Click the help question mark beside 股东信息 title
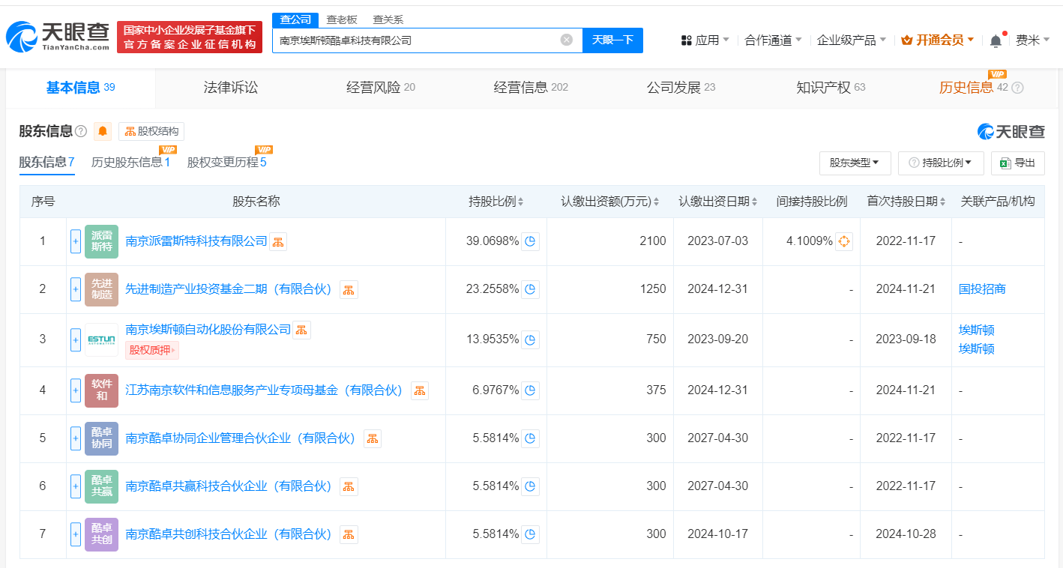Viewport: 1063px width, 568px height. [81, 132]
